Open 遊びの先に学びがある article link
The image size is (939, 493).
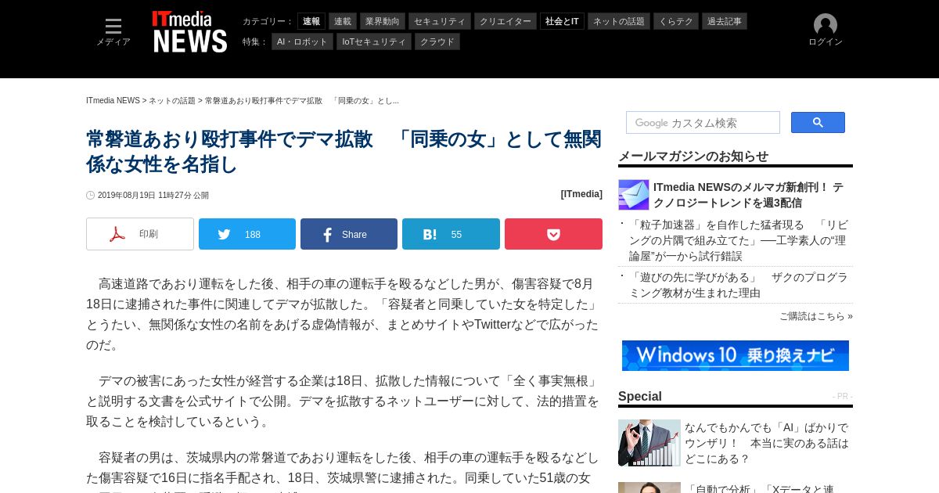click(738, 285)
